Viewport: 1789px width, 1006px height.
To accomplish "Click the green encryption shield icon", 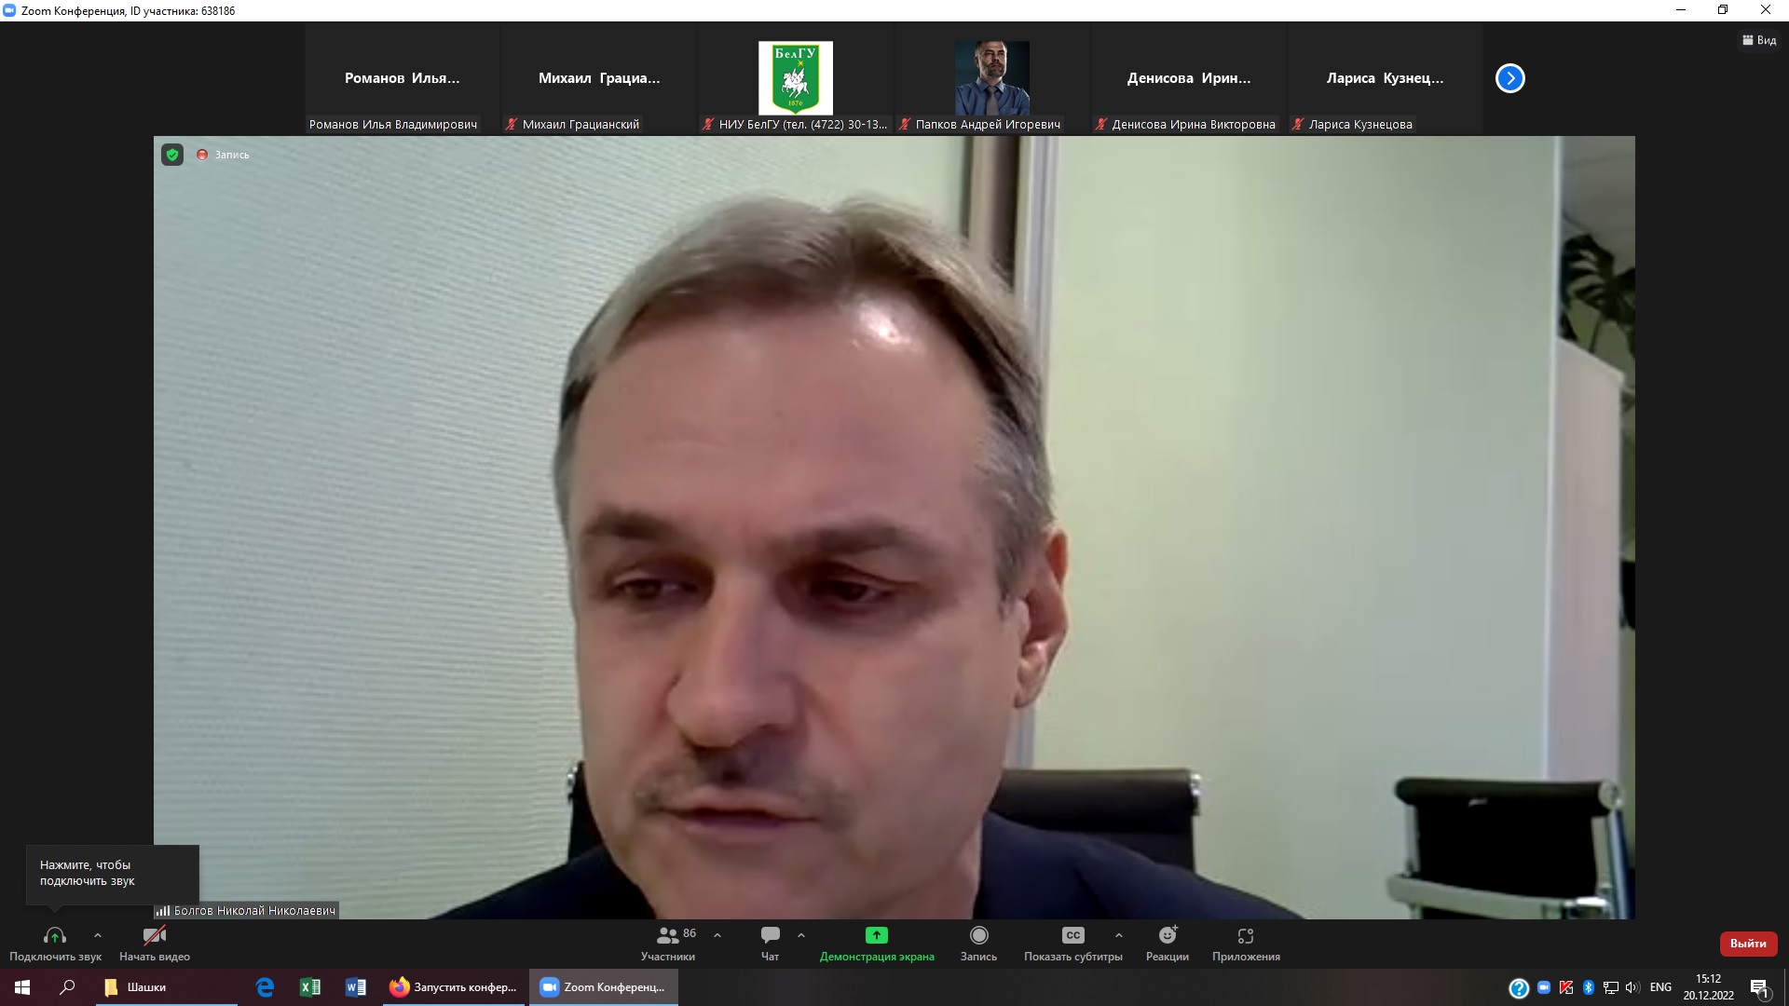I will [172, 155].
